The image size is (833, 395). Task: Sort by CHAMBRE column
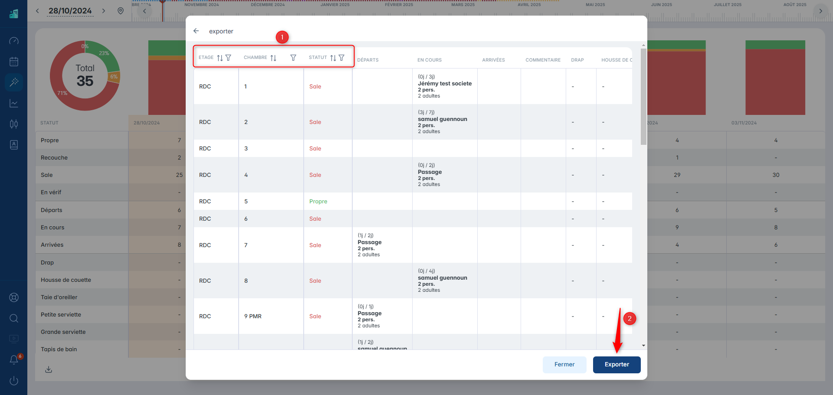pos(273,58)
